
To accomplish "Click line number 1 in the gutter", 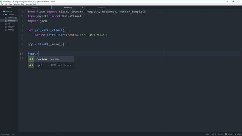I will point(22,12).
